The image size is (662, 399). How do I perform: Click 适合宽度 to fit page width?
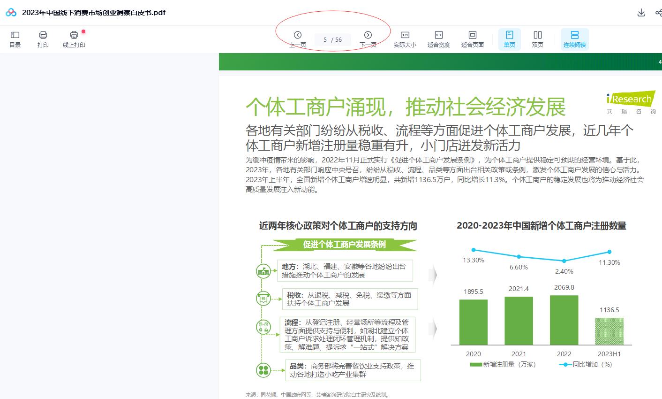click(439, 39)
